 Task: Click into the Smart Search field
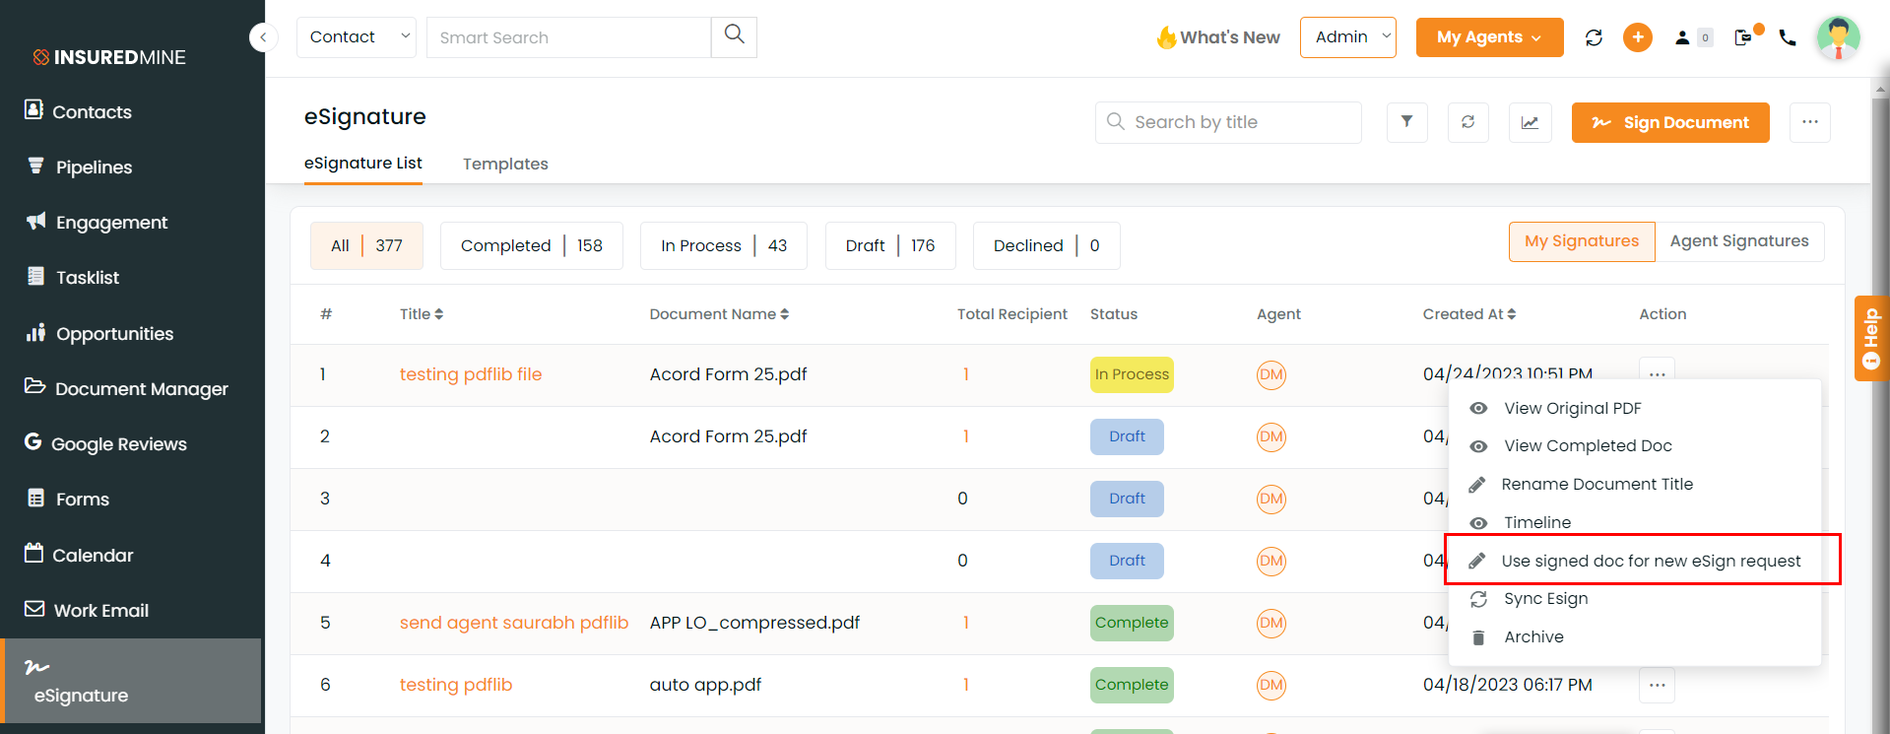coord(568,37)
